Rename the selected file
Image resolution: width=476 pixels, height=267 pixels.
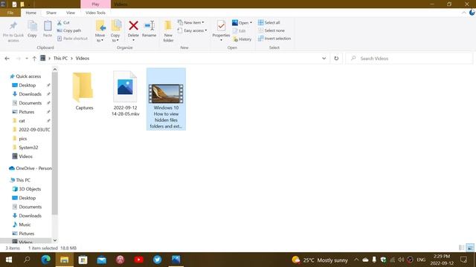[149, 30]
